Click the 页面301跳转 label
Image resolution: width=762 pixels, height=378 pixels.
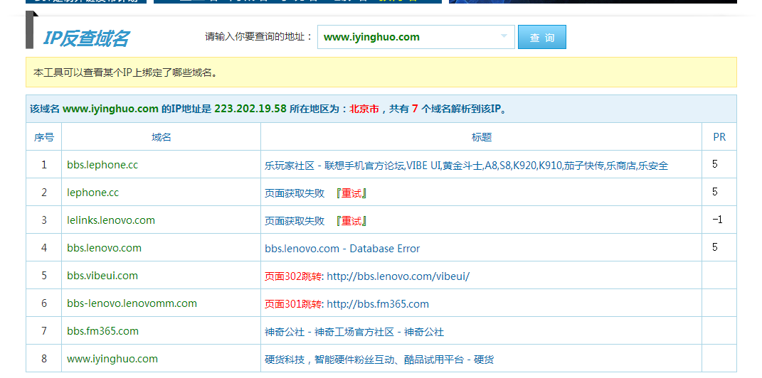tap(293, 304)
